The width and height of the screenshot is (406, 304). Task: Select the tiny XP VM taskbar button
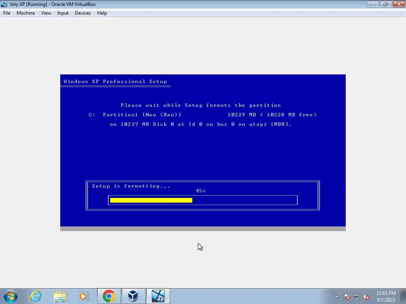pyautogui.click(x=158, y=296)
